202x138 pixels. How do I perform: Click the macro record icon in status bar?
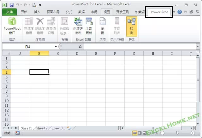coord(17,133)
